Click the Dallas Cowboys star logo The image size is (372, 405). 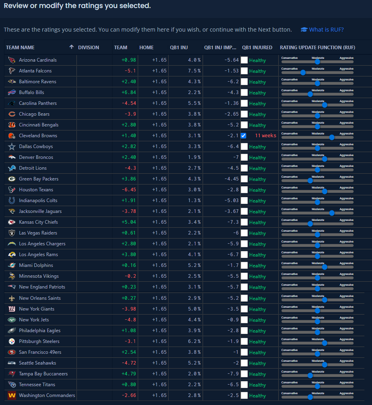point(12,146)
